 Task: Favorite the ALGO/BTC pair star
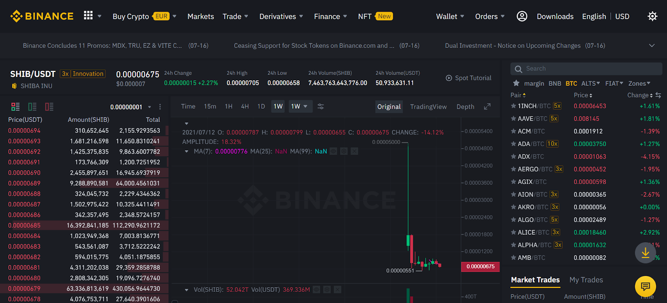click(x=514, y=220)
